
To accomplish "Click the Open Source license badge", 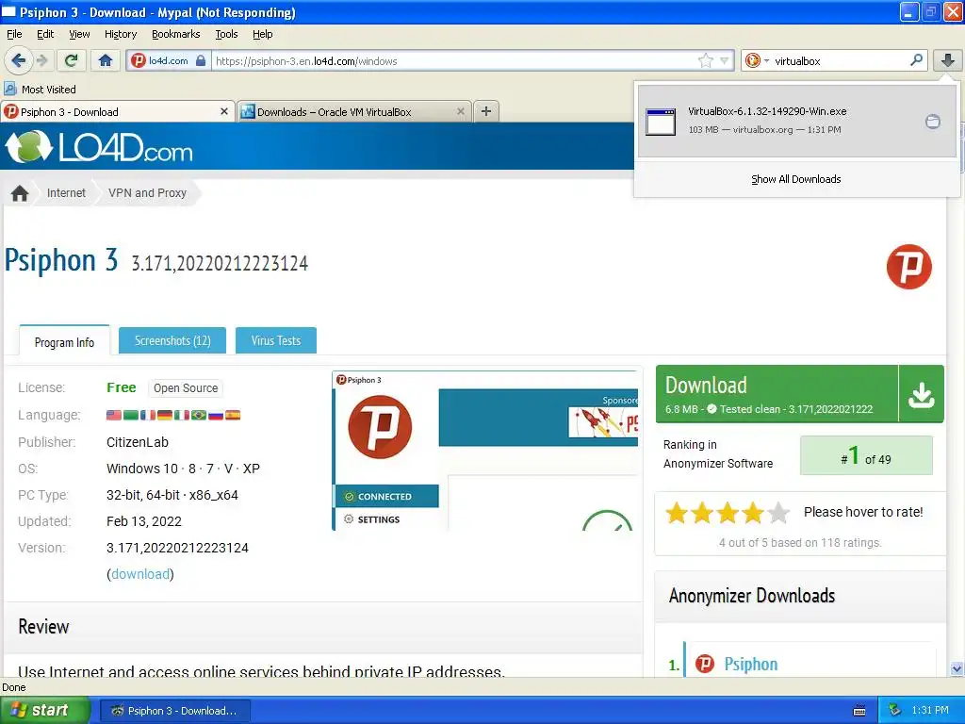I will coord(186,387).
